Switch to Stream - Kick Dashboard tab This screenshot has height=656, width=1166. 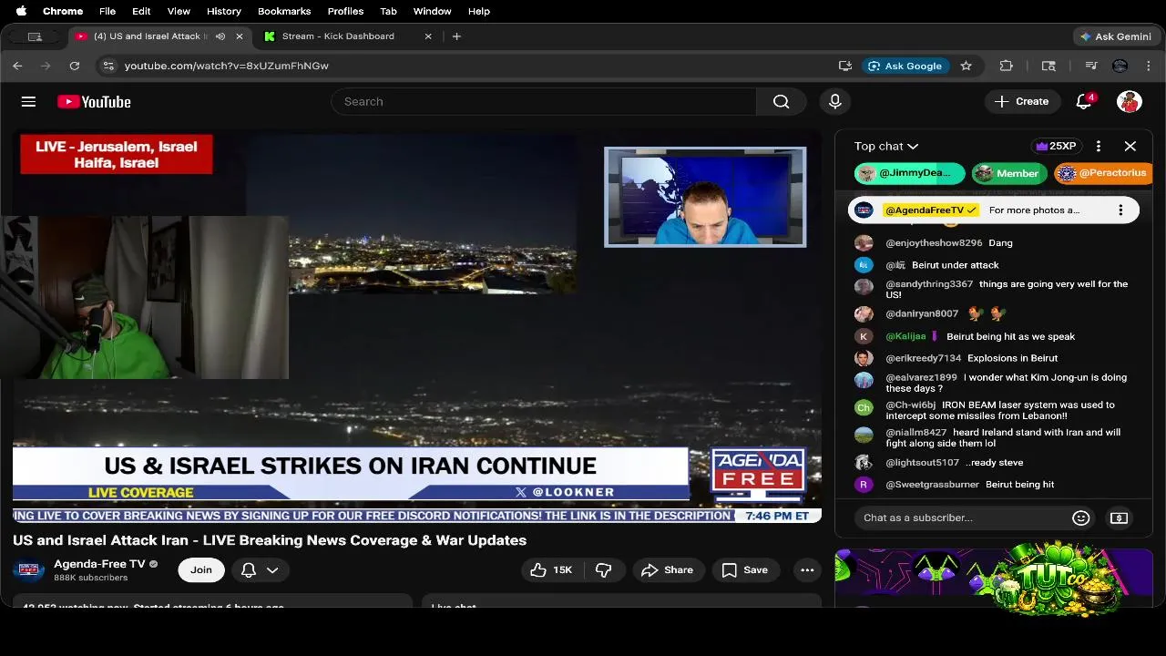(x=338, y=36)
